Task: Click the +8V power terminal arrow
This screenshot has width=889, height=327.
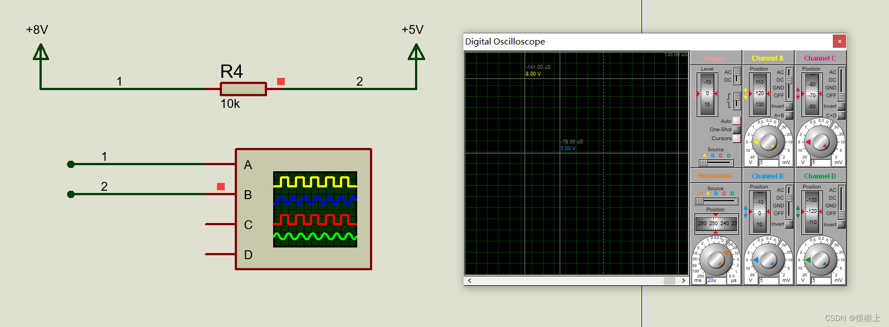Action: [x=41, y=52]
